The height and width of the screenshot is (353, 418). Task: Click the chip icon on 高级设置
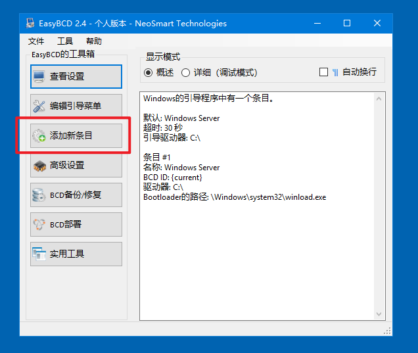click(x=39, y=166)
